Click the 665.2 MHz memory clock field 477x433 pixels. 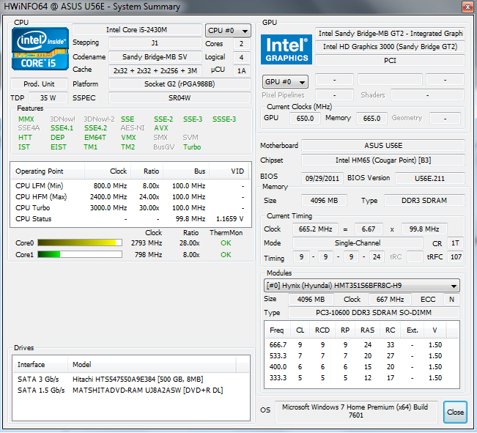(315, 229)
